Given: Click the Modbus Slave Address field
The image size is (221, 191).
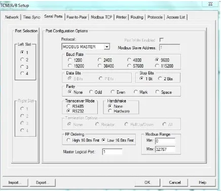Looking at the screenshot, I should (169, 47).
